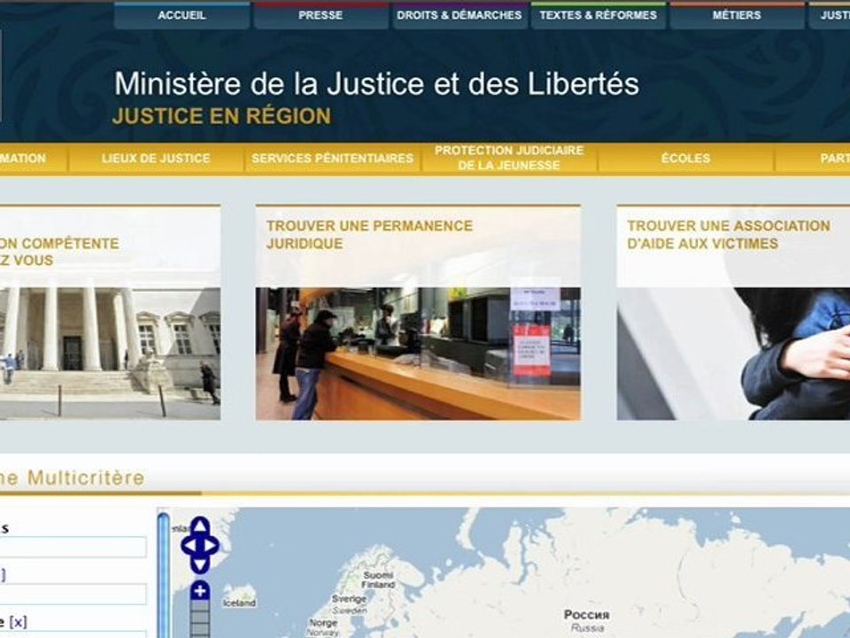This screenshot has width=850, height=638.
Task: Click Trouver une association d'aide aux victimes
Action: point(728,234)
